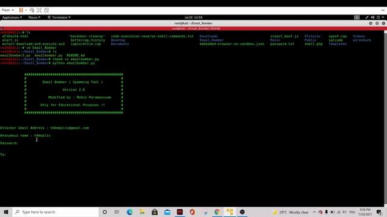This screenshot has width=387, height=217.
Task: Click 'wireshark' in the ls output
Action: 362,40
